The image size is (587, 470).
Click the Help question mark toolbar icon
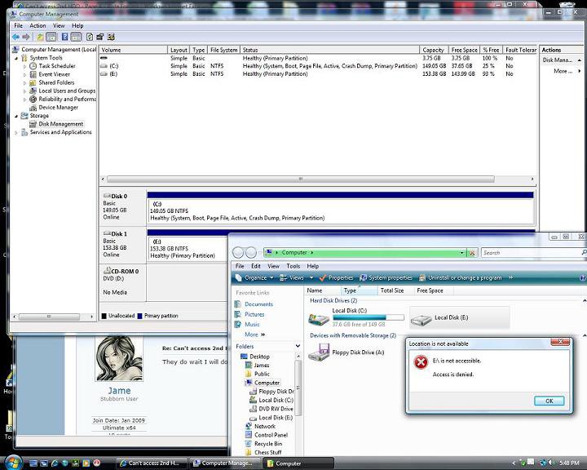[x=64, y=37]
